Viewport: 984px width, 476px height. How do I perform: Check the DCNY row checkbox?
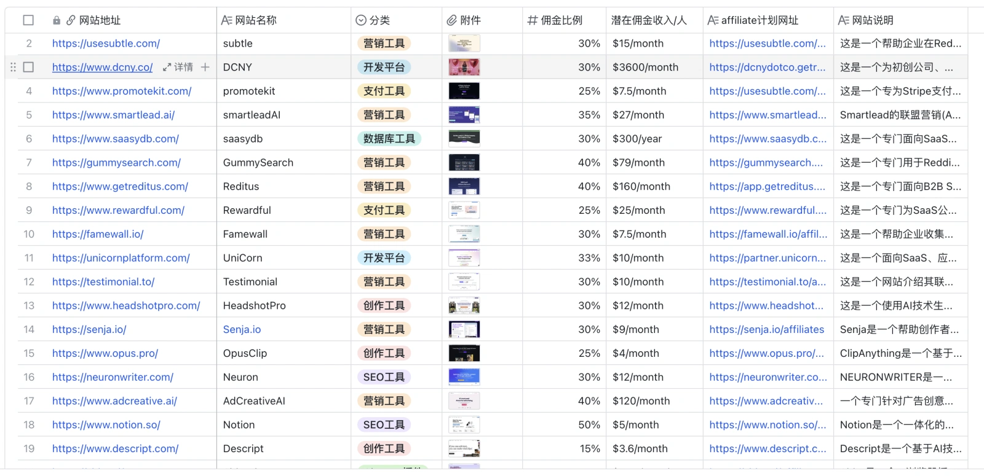click(x=28, y=67)
